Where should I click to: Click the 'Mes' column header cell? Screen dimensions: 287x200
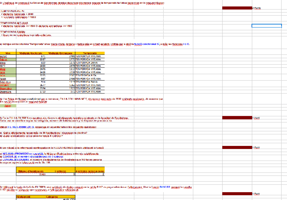click(8, 53)
